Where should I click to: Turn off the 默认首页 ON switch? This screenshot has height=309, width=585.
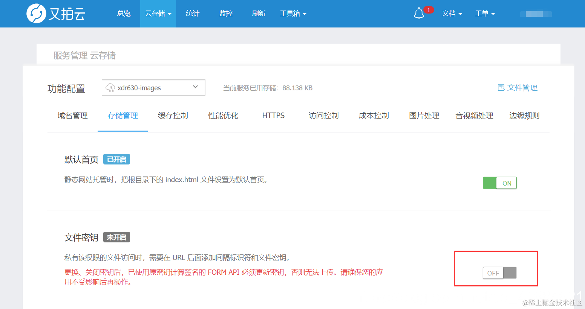click(x=499, y=183)
